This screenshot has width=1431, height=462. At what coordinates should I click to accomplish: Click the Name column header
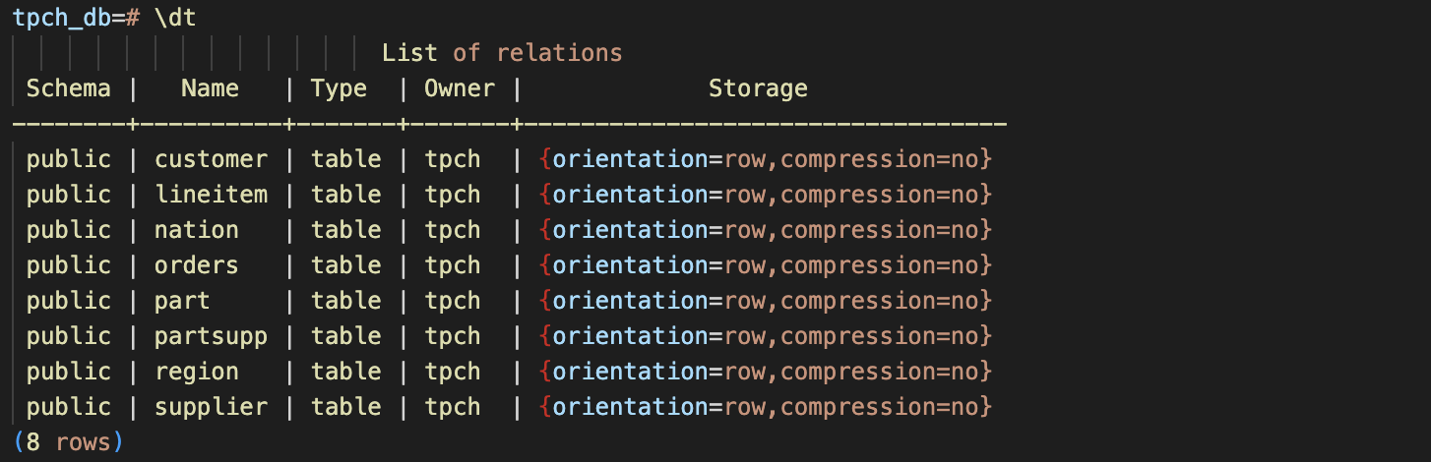[x=211, y=88]
